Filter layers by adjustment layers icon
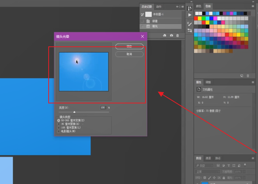Screen dimensions: 258x184 tap(223, 166)
